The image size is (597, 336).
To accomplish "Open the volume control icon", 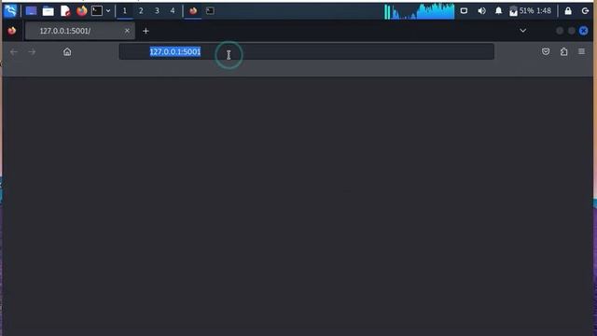I will (x=481, y=11).
